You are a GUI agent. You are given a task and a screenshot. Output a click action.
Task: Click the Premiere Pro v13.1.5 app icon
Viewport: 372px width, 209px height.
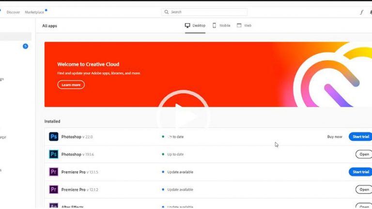click(x=54, y=172)
